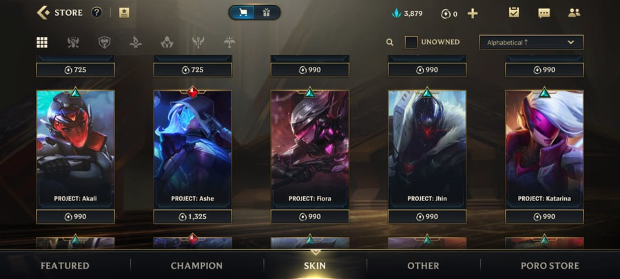The width and height of the screenshot is (620, 279).
Task: Open the friends list icon
Action: (574, 13)
